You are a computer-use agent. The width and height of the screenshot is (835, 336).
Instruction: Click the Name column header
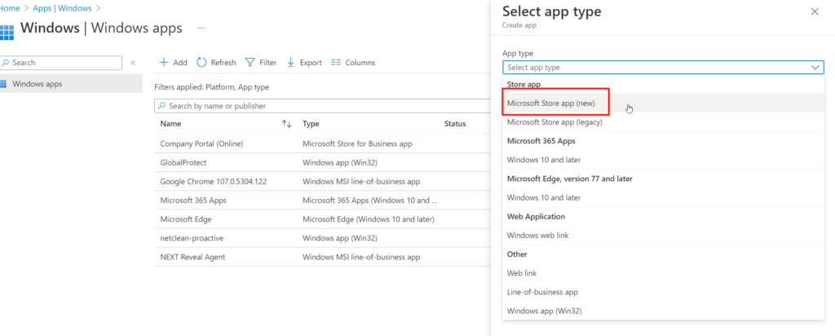pyautogui.click(x=170, y=123)
